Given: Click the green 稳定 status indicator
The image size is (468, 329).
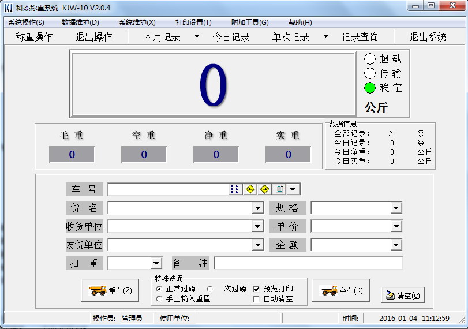Looking at the screenshot, I should [370, 88].
